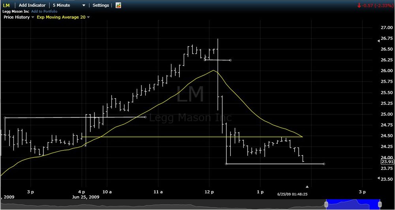Click the red down-arrow price change indicator

pyautogui.click(x=359, y=6)
